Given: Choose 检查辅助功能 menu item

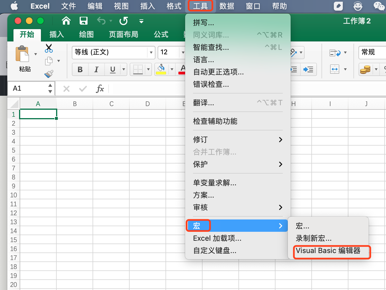Looking at the screenshot, I should click(238, 121).
